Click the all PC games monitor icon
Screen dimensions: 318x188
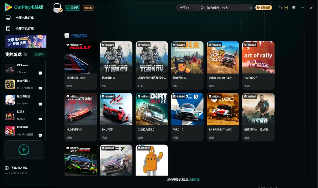click(x=8, y=18)
